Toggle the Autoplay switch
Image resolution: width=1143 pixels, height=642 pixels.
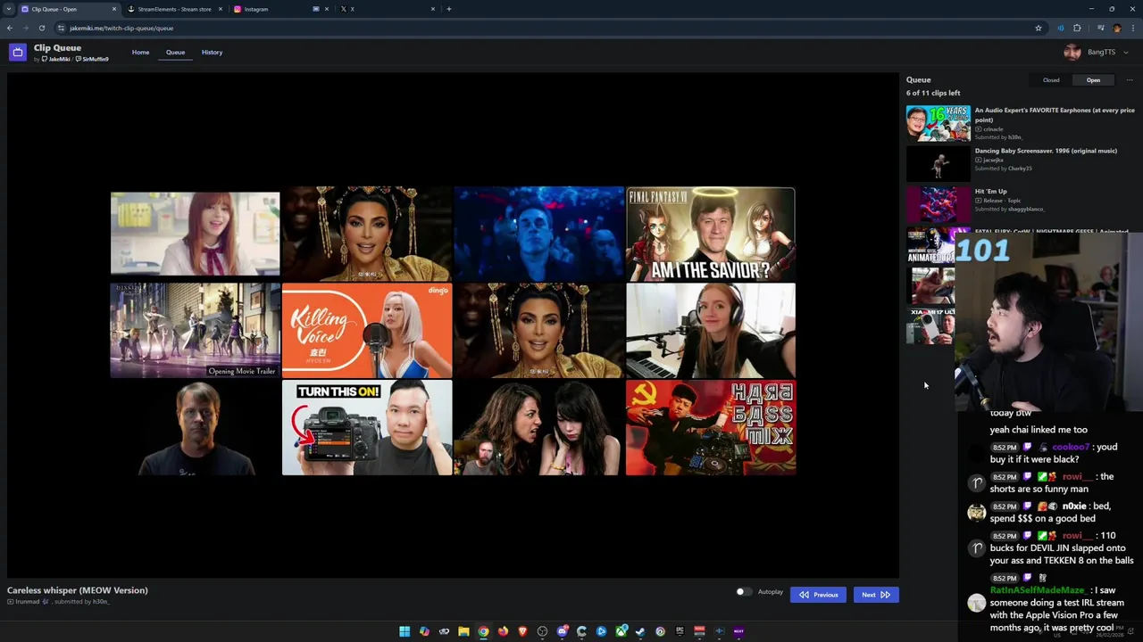[743, 592]
